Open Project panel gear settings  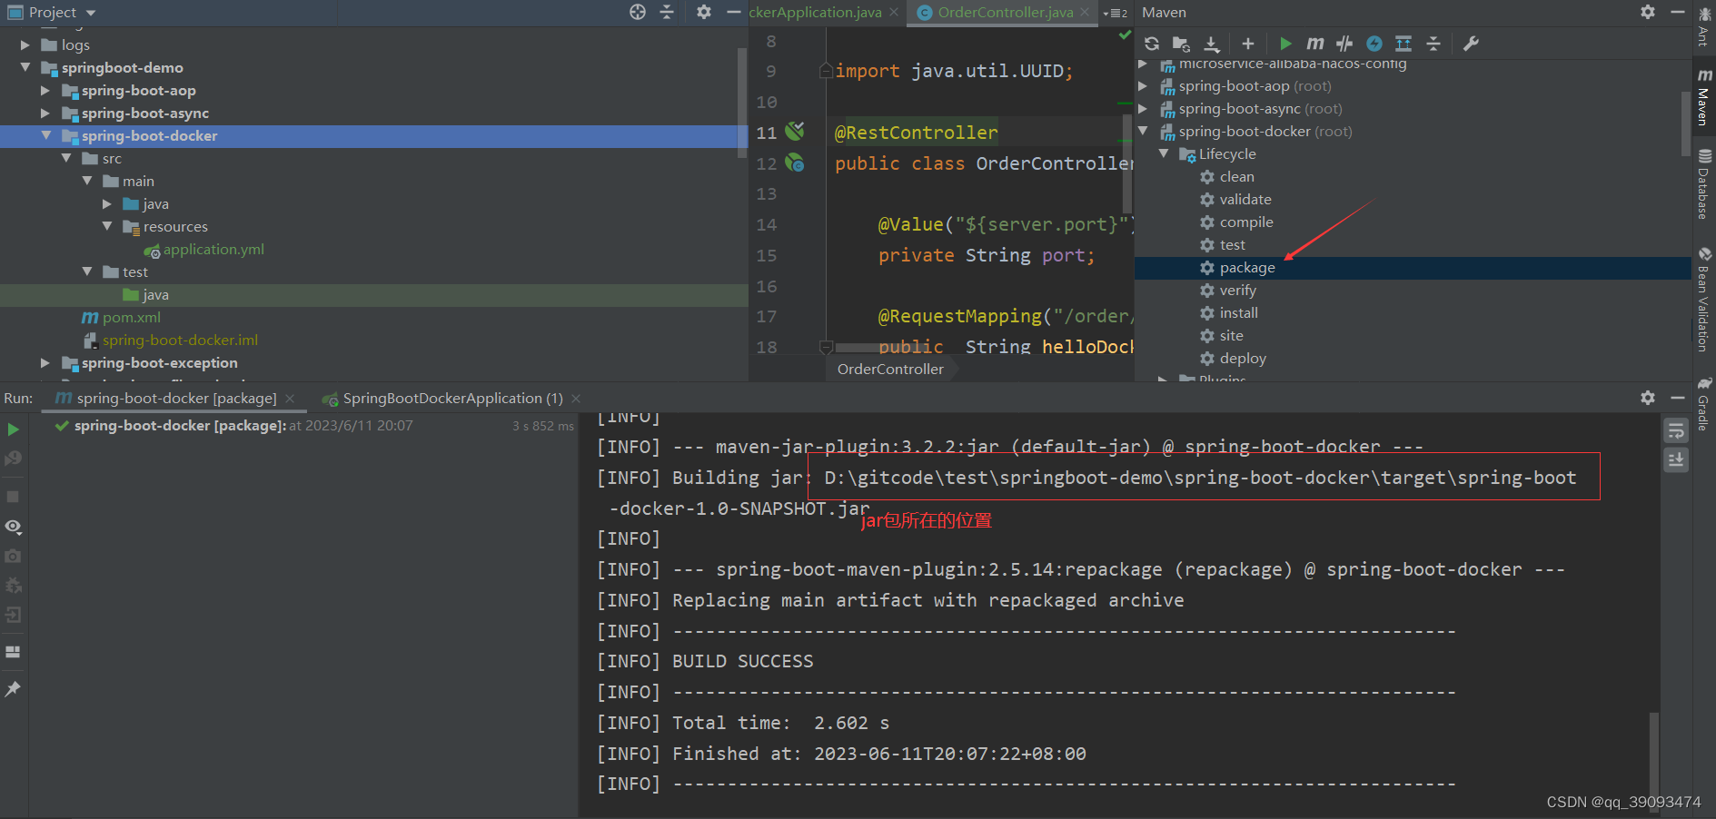[x=704, y=12]
